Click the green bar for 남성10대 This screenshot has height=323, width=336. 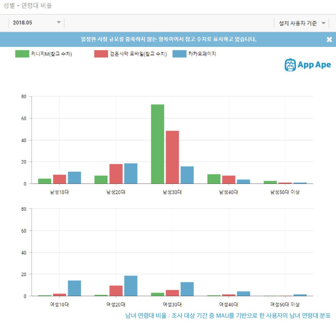coord(45,181)
